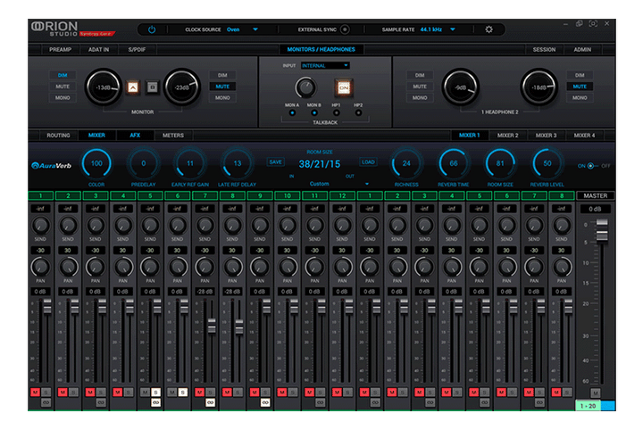Solo channel 9 using its S button

tap(265, 393)
